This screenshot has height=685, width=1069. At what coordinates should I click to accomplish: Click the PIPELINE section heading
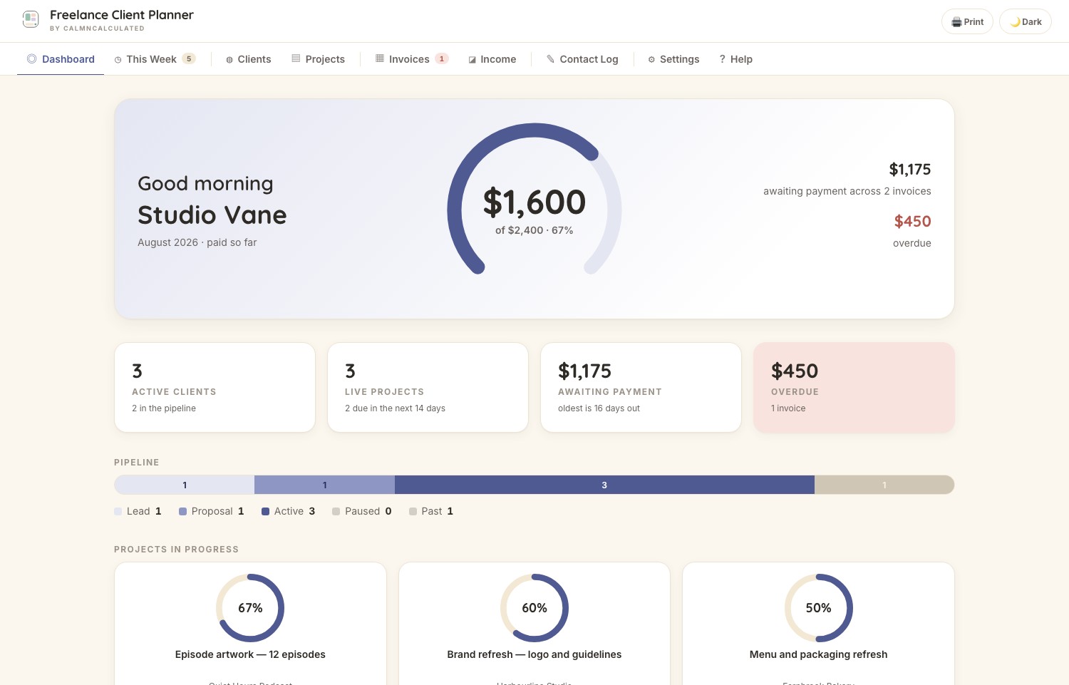137,463
